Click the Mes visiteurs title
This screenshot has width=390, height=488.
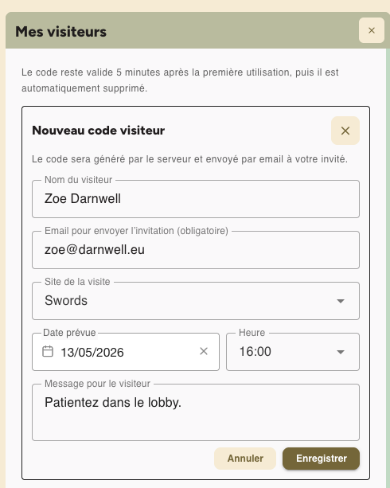(61, 31)
